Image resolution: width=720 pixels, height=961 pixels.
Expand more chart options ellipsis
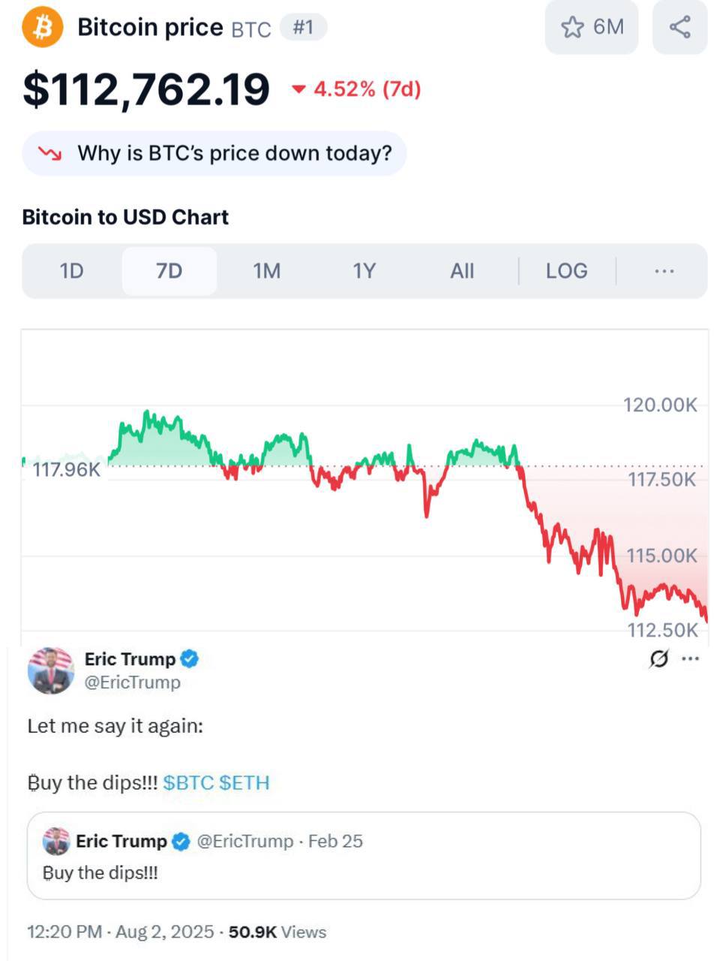[664, 271]
